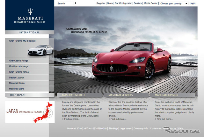Click Find out more under Maserati Models
Image resolution: width=204 pixels, height=137 pixels.
pyautogui.click(x=71, y=119)
